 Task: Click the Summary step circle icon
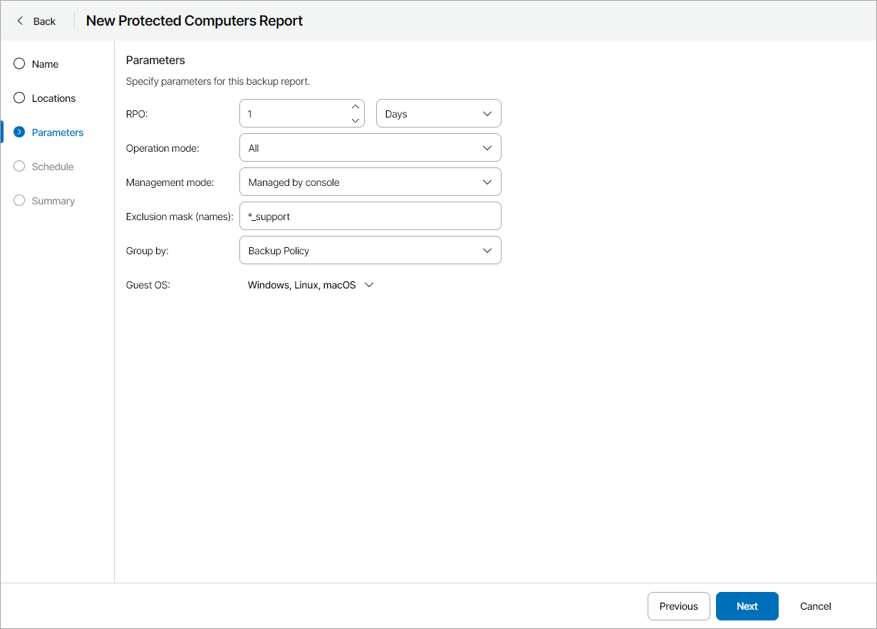(19, 201)
